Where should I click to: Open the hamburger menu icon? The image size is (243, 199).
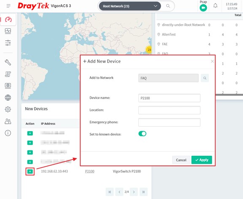click(8, 6)
